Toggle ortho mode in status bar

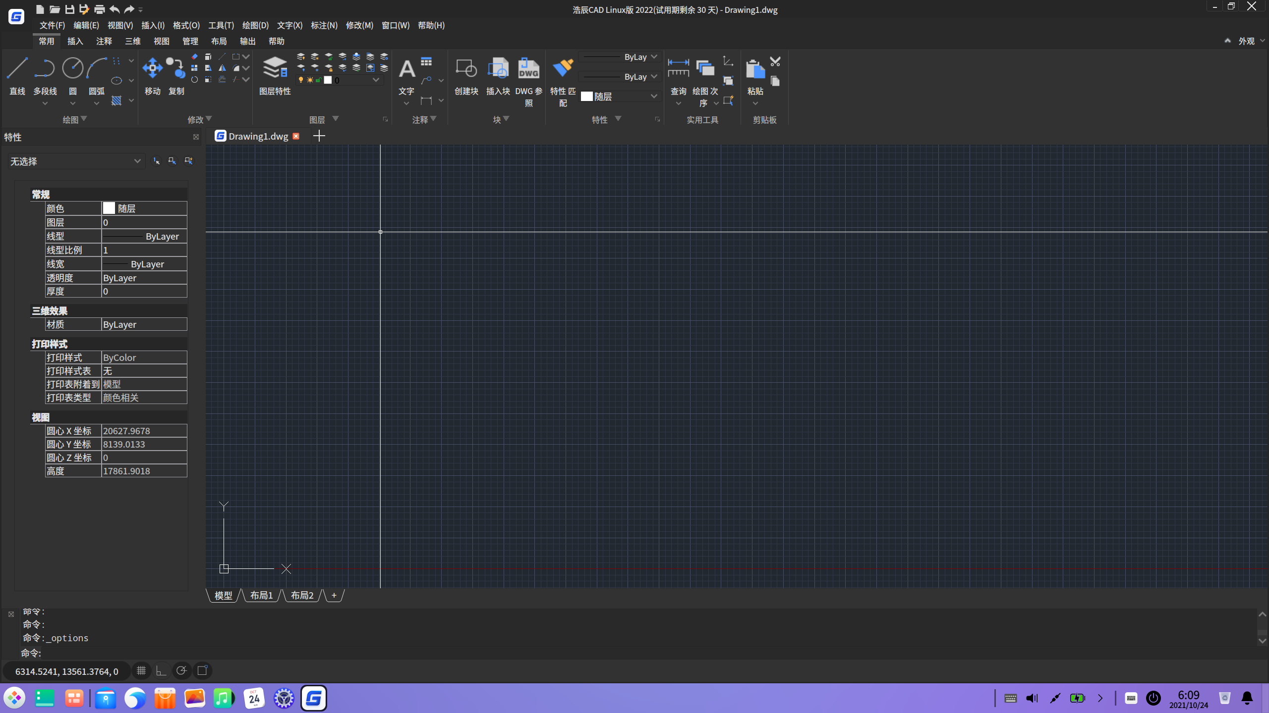tap(161, 671)
